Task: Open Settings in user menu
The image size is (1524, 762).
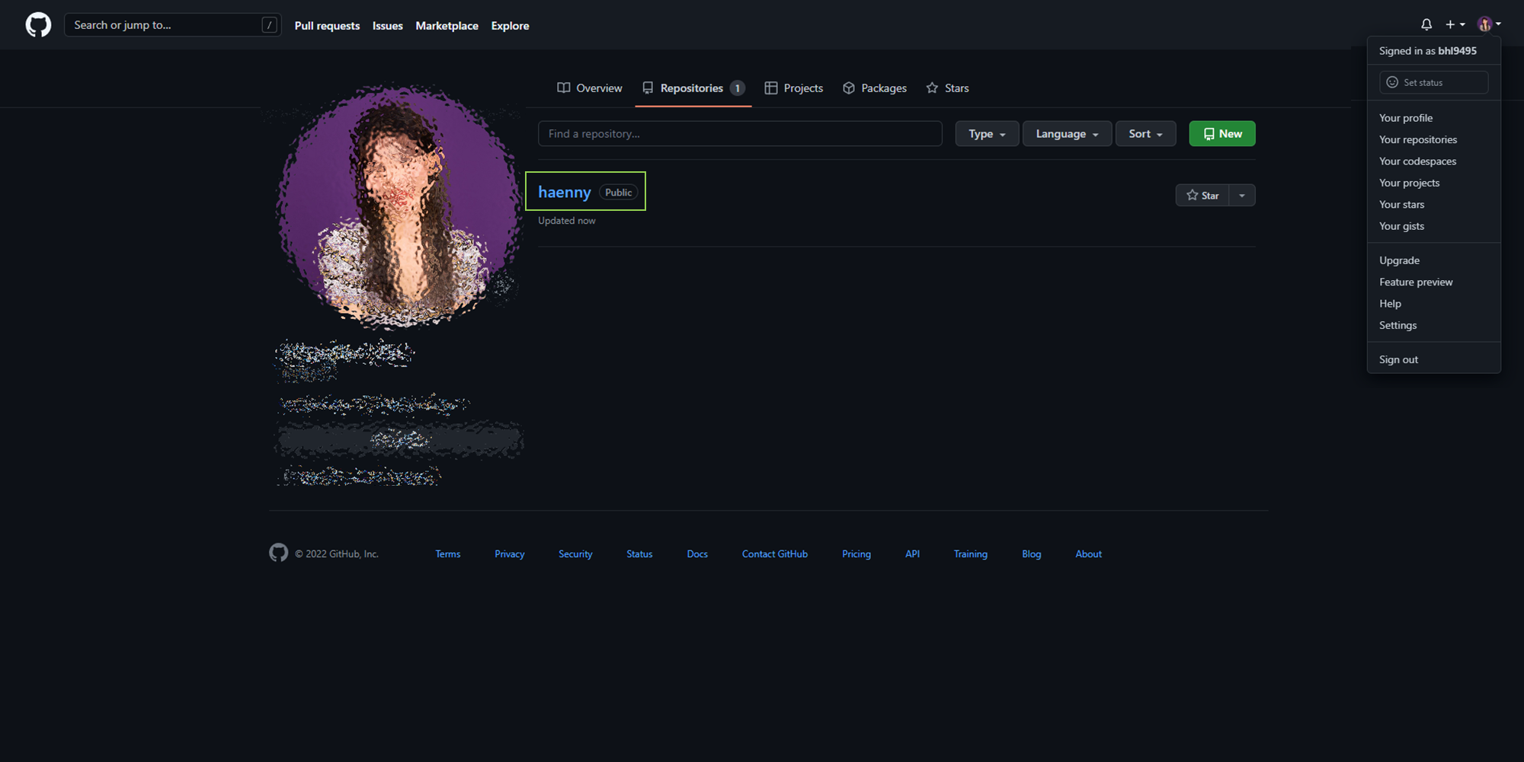Action: (1398, 325)
